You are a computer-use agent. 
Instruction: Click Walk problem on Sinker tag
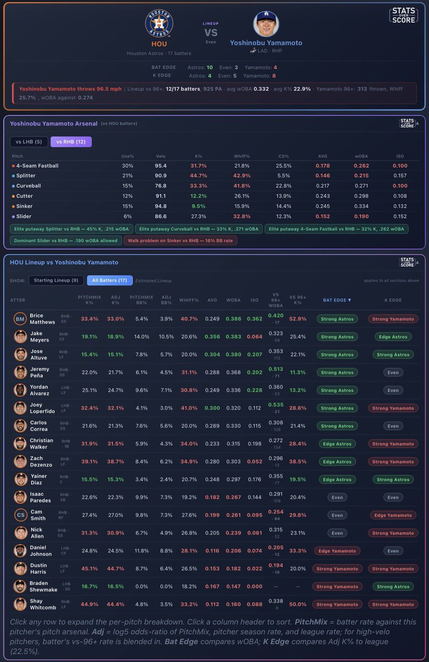[x=180, y=241]
